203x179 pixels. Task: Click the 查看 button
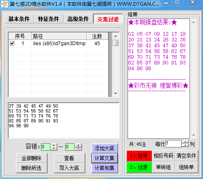click(x=69, y=158)
